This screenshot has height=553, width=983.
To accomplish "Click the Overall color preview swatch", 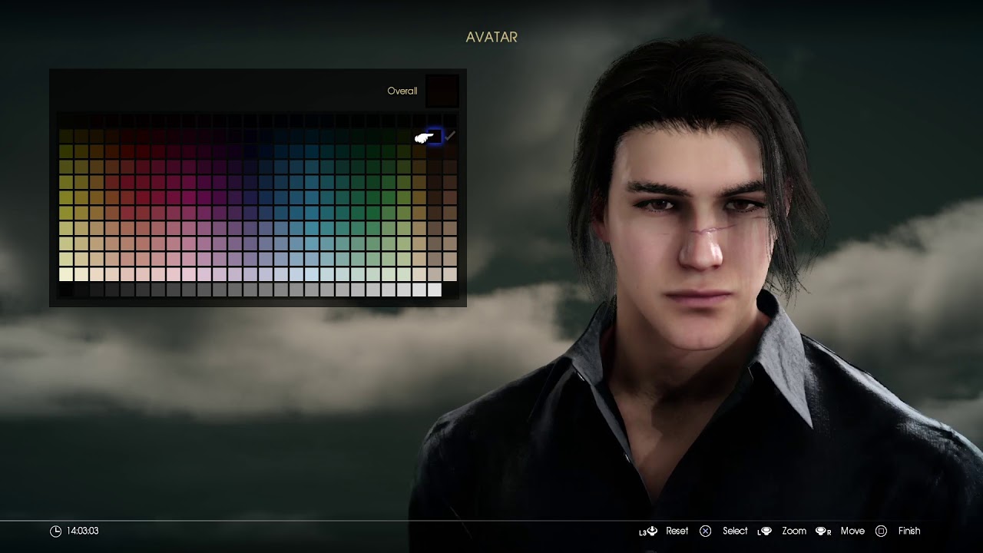I will coord(442,91).
